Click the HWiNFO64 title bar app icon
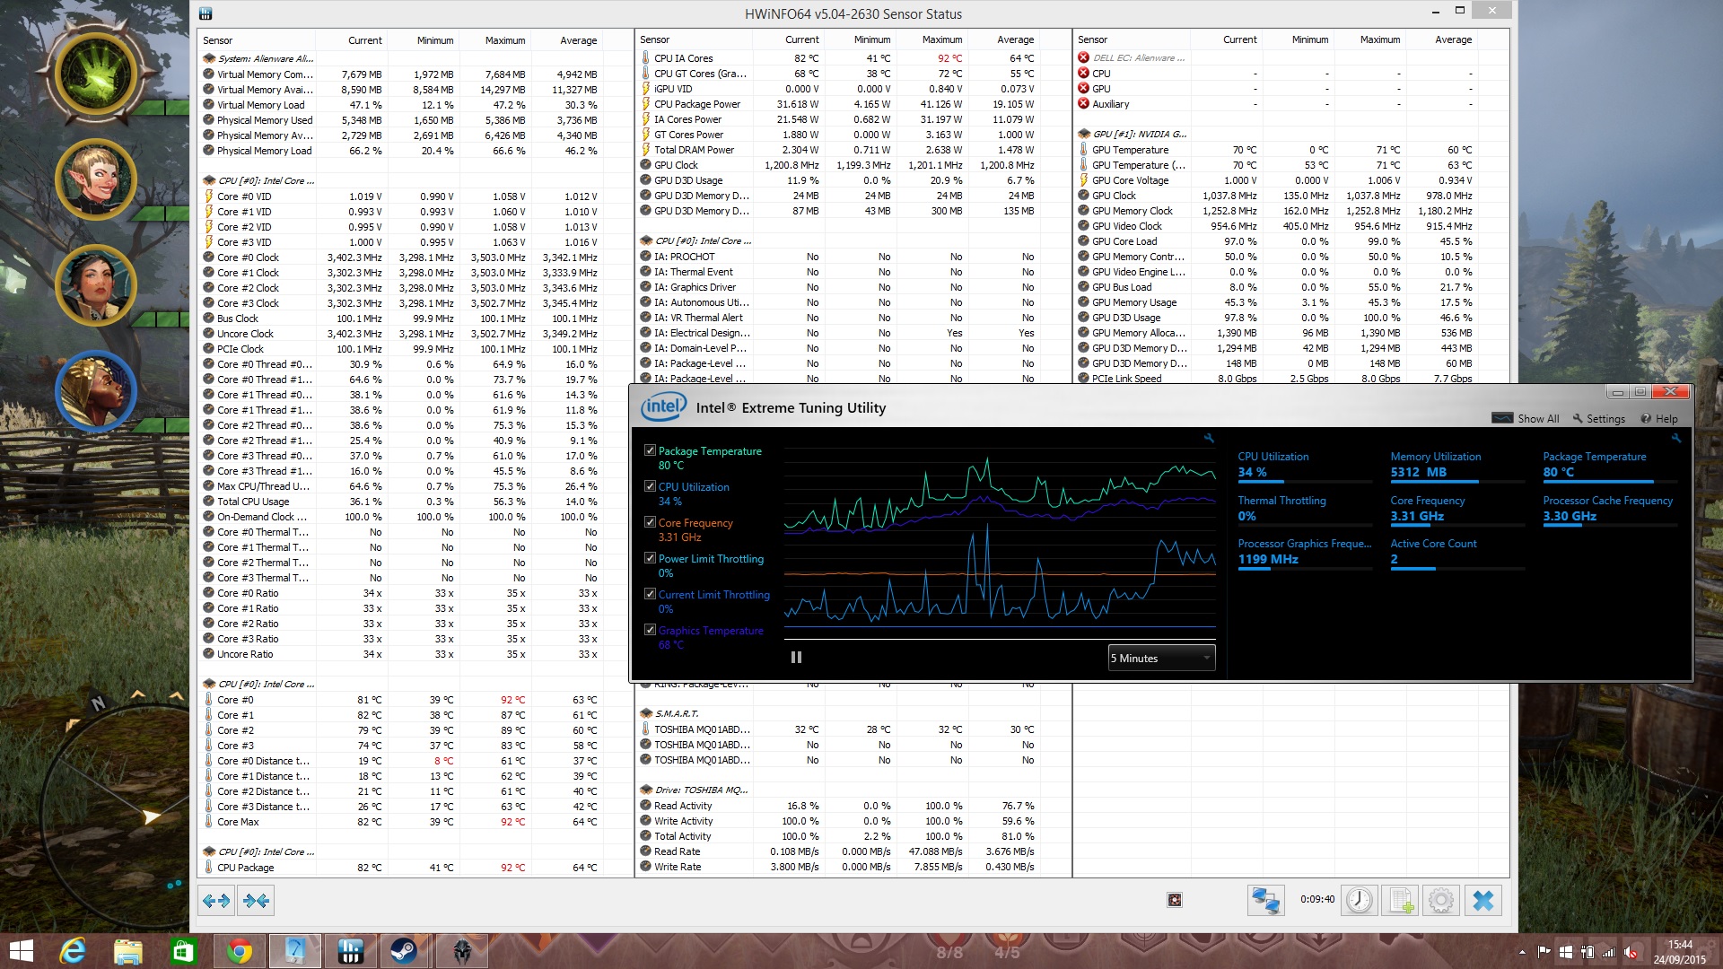 (206, 13)
